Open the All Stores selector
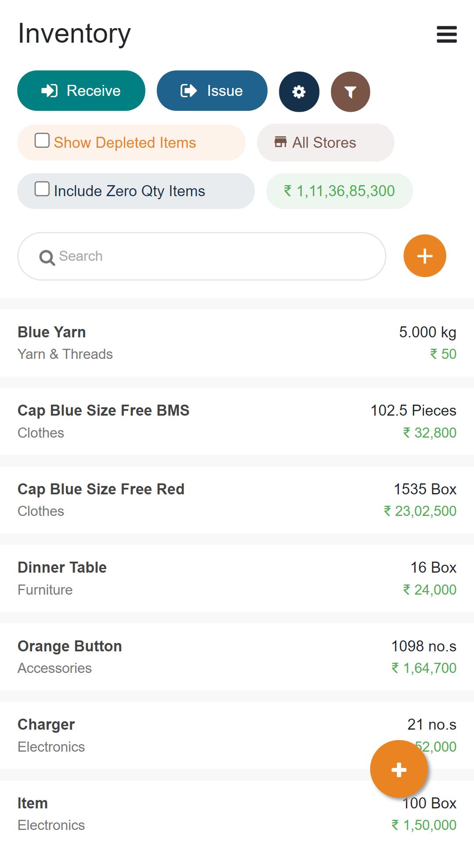474x844 pixels. [326, 142]
